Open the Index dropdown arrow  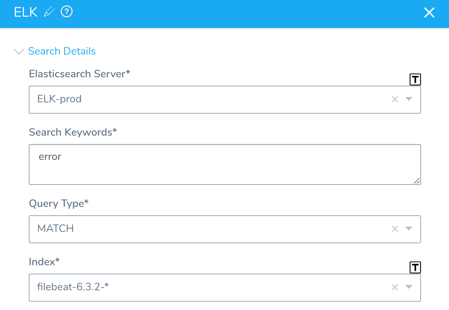[408, 287]
